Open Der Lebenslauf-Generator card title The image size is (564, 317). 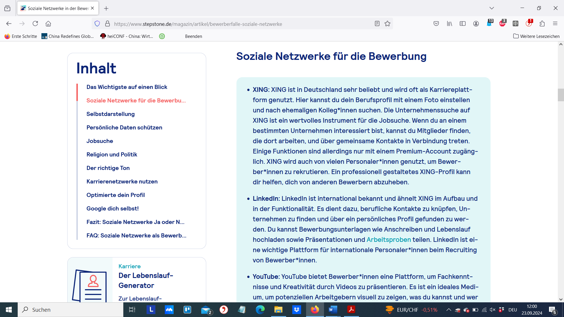tap(146, 280)
